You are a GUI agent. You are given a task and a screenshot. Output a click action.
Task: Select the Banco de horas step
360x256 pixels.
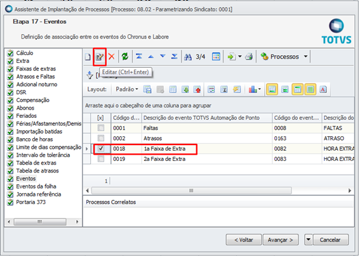point(34,139)
